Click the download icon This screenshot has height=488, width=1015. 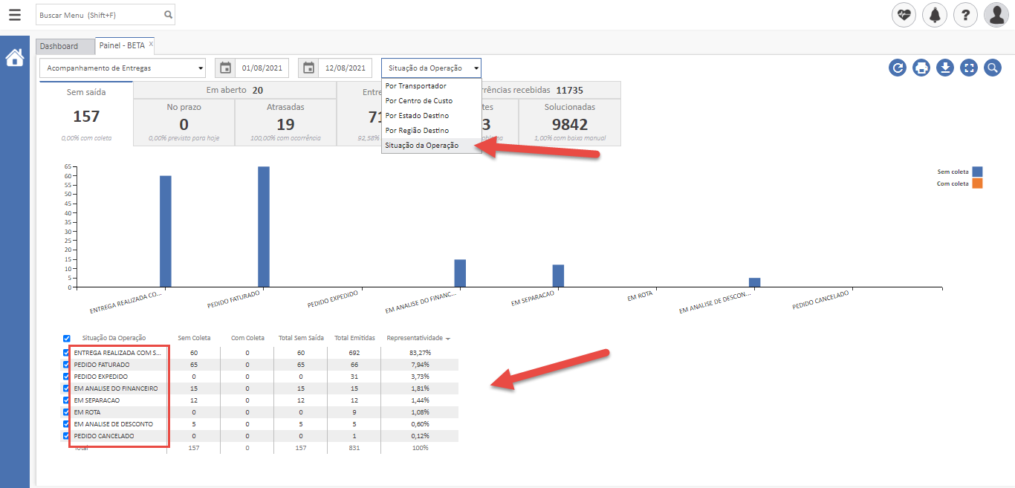point(945,68)
